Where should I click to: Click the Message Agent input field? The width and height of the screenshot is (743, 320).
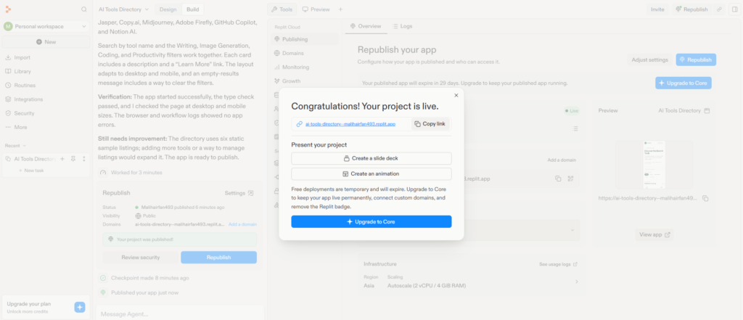[x=180, y=313]
